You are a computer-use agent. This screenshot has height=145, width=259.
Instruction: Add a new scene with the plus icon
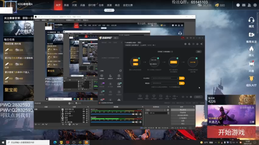coord(36,124)
